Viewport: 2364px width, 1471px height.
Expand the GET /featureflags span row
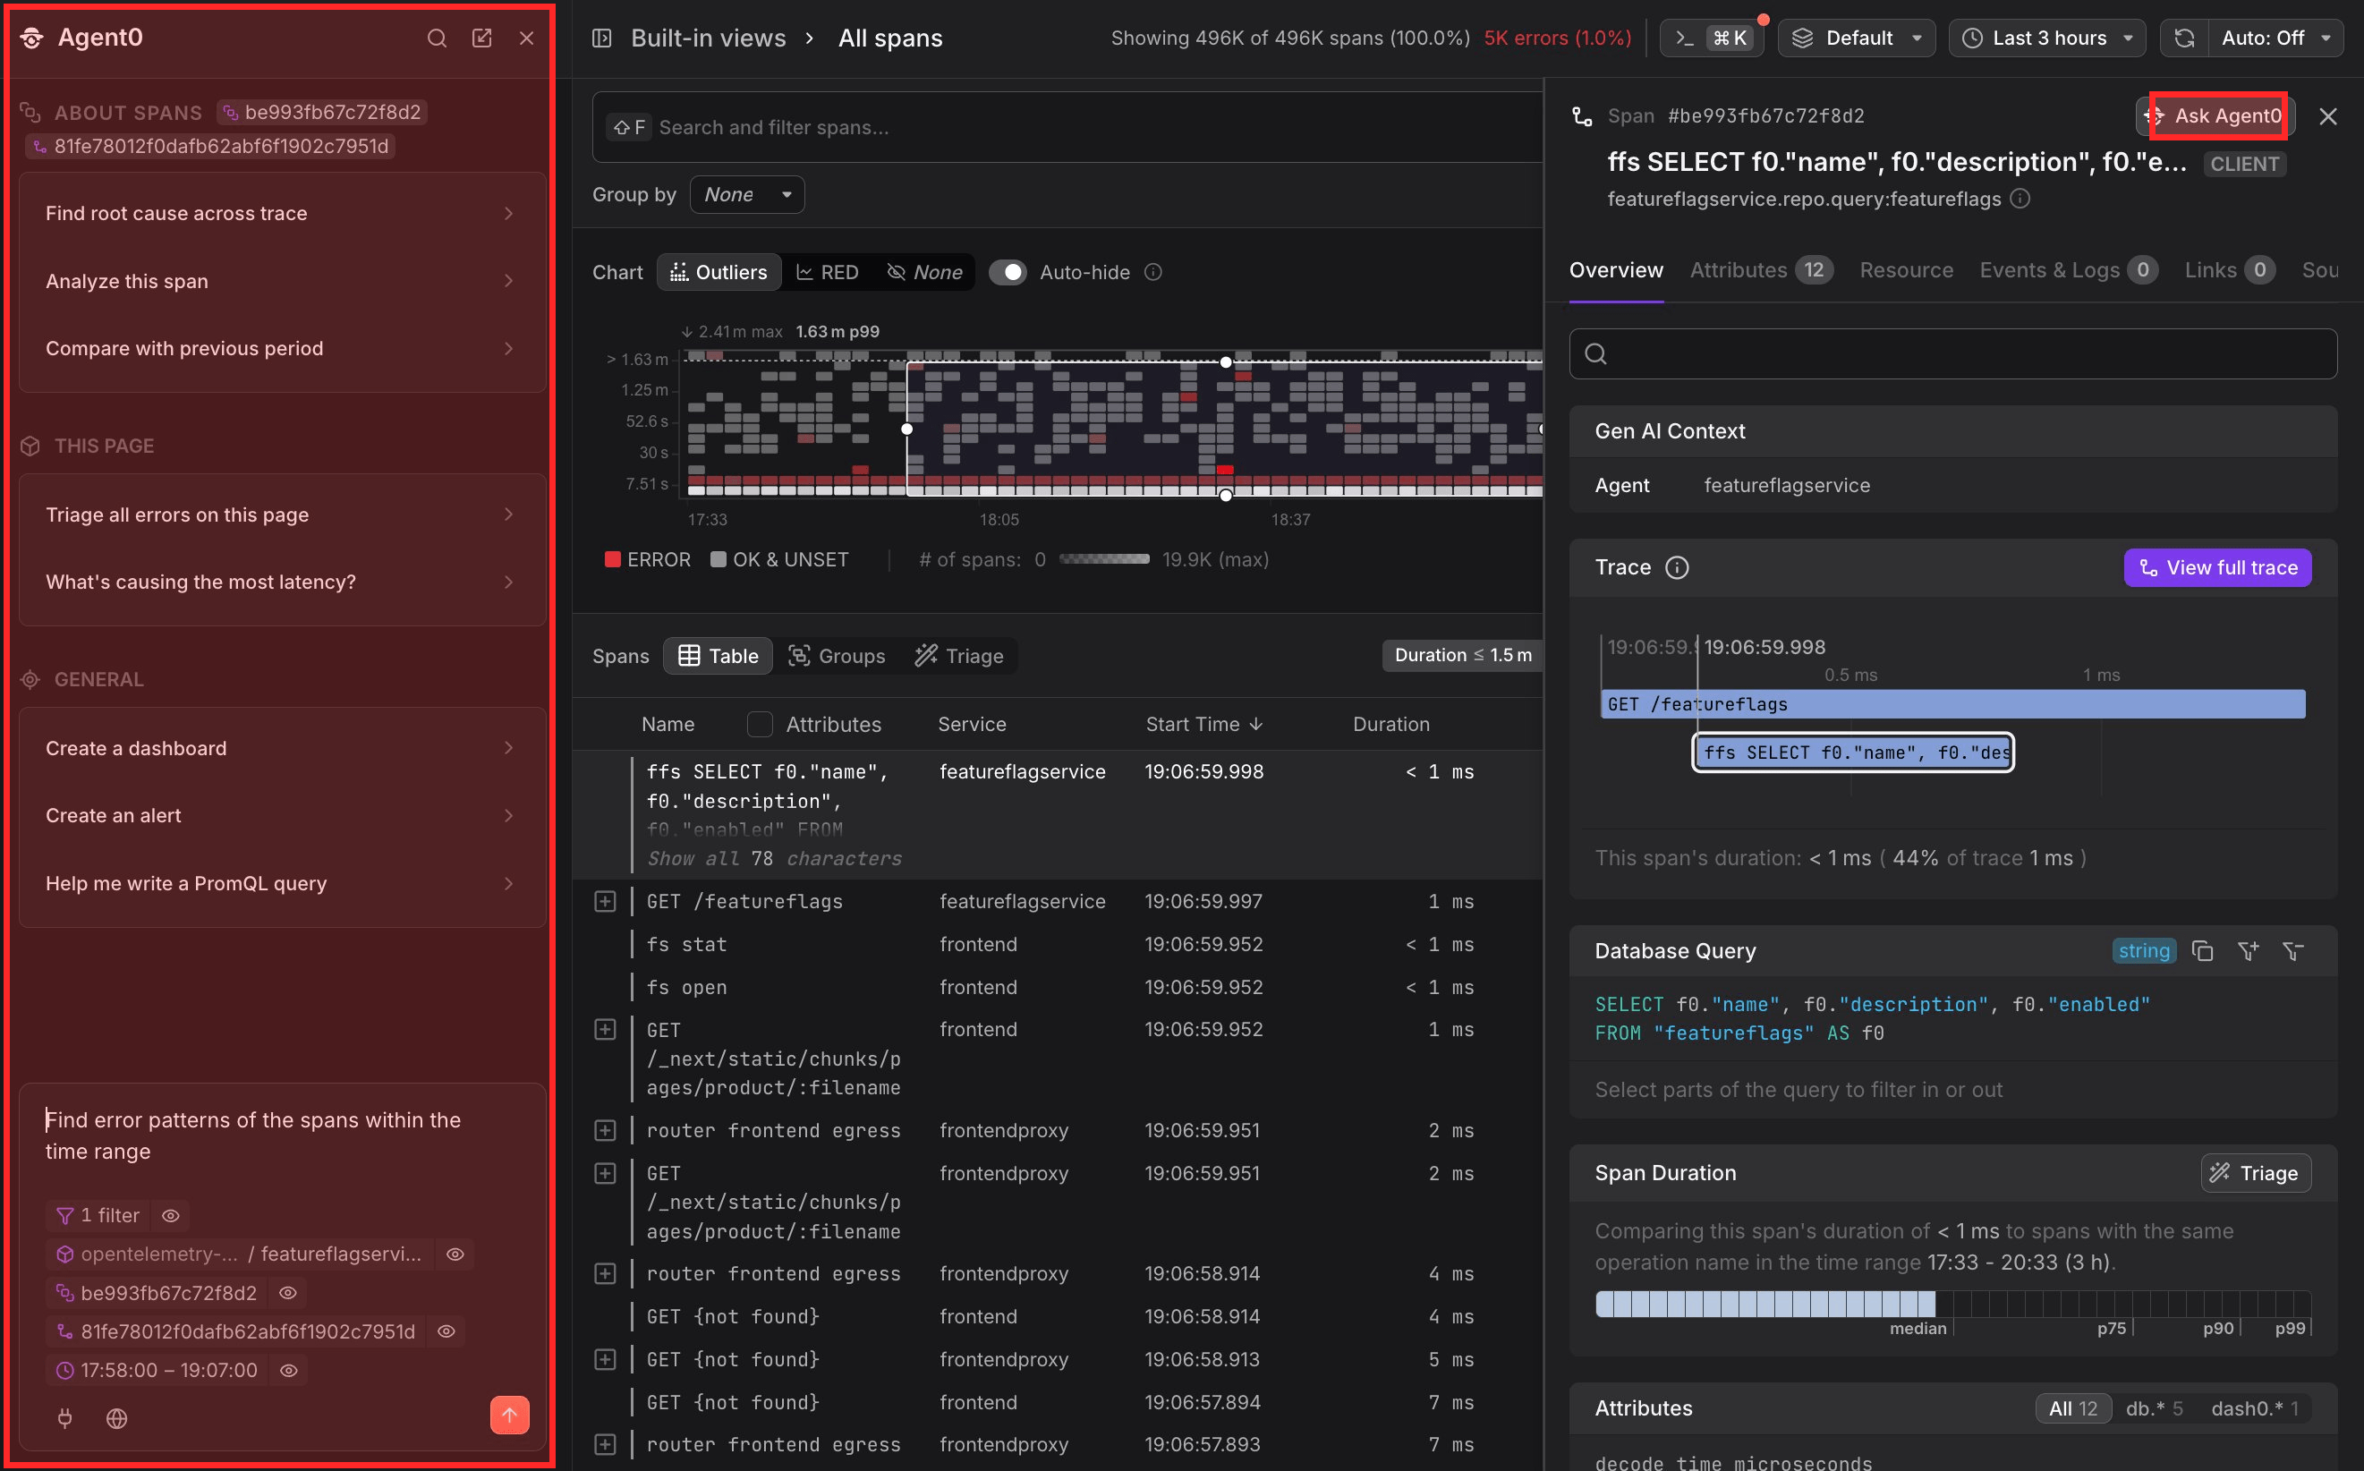(x=605, y=901)
